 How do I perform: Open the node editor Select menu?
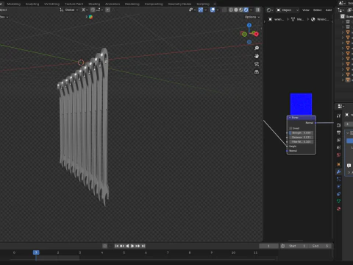(x=317, y=10)
